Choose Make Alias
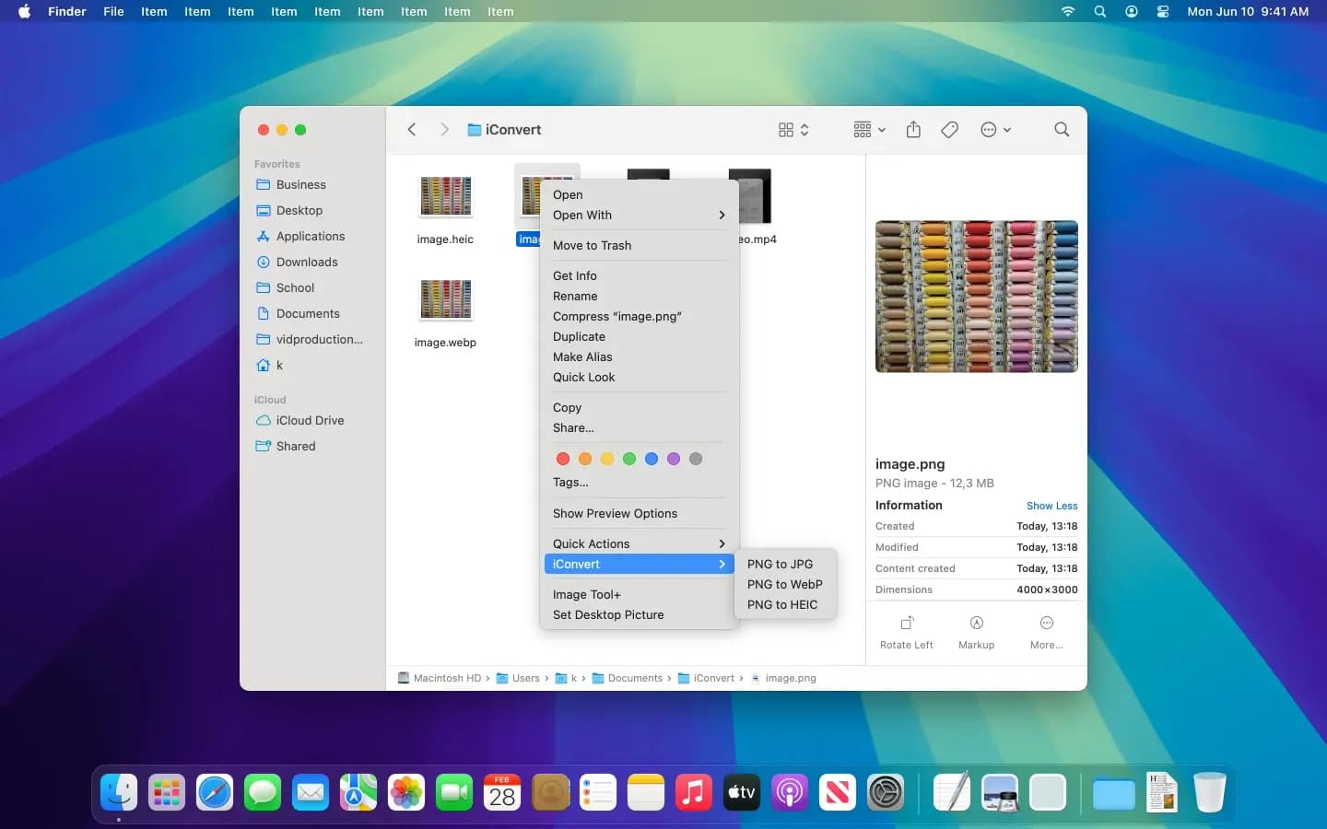The width and height of the screenshot is (1327, 829). coord(639,357)
